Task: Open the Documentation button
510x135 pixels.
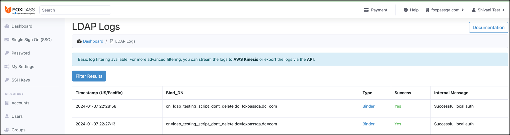Action: point(488,27)
